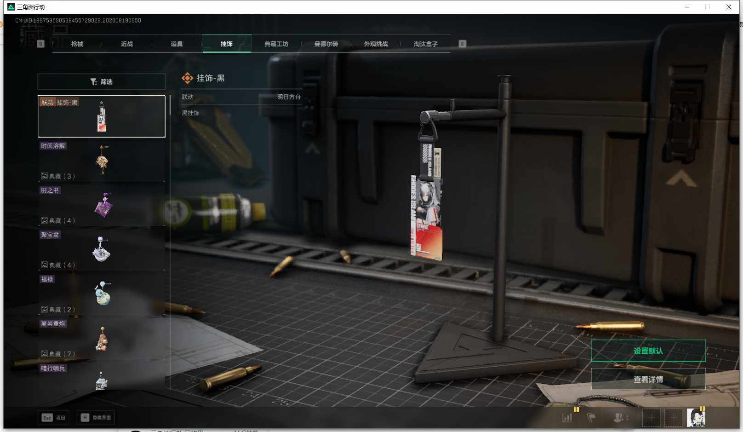Image resolution: width=743 pixels, height=432 pixels.
Task: Click the 明日方舟 collaboration value
Action: tap(289, 97)
